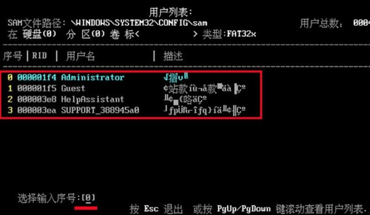Viewport: 370px width, 215px height.
Task: Click the Administrator description text
Action: point(176,77)
